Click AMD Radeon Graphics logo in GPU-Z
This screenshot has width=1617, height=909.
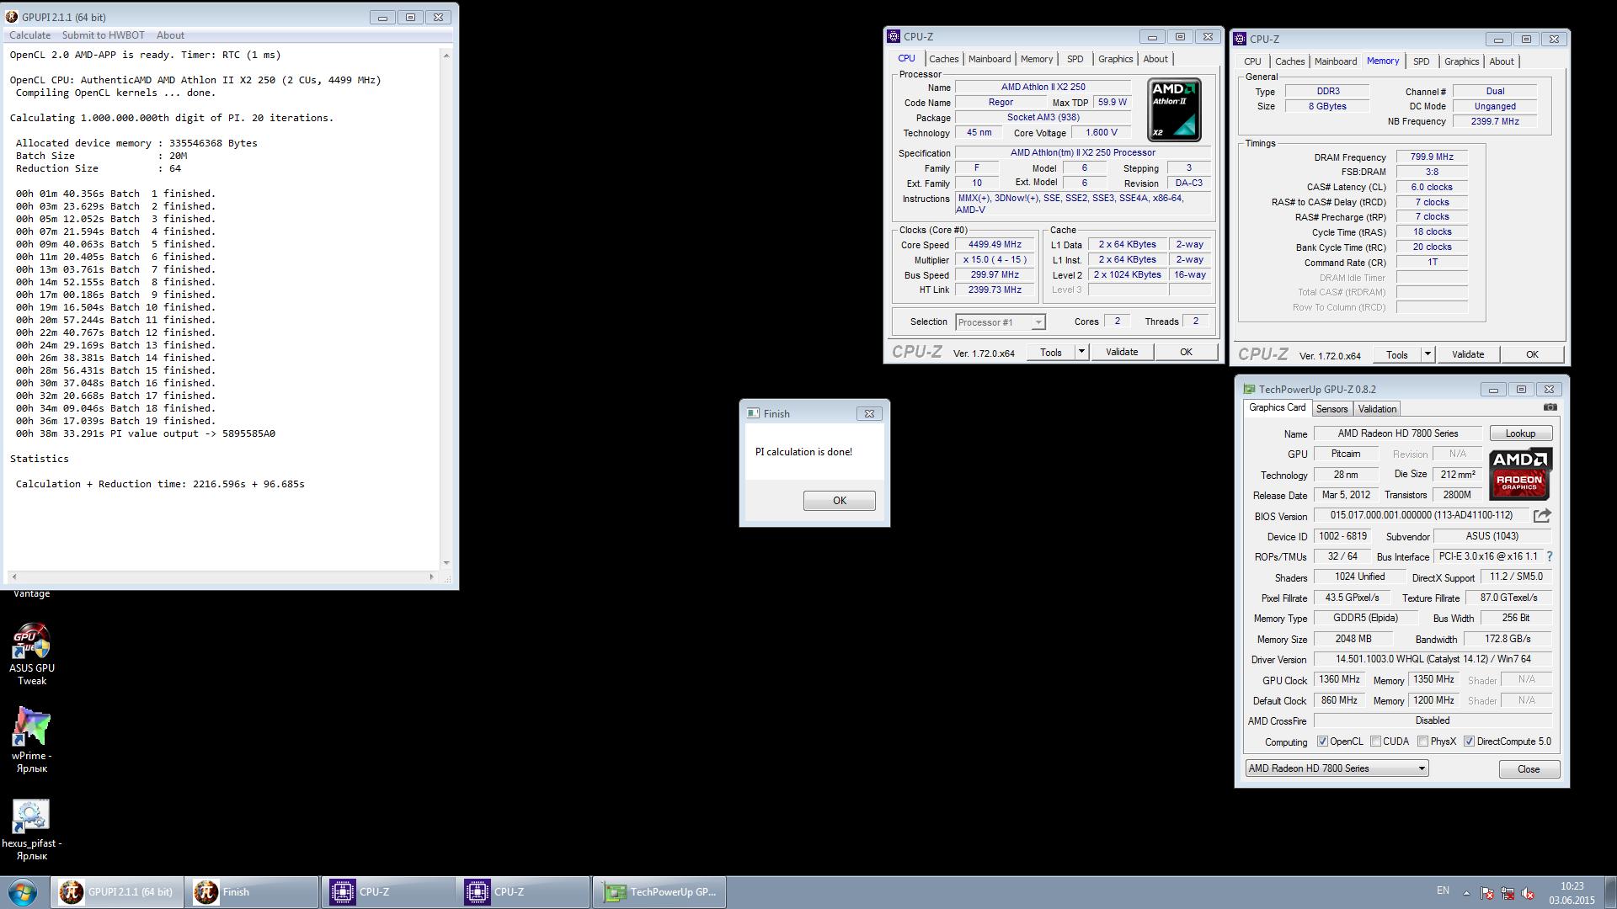coord(1520,475)
